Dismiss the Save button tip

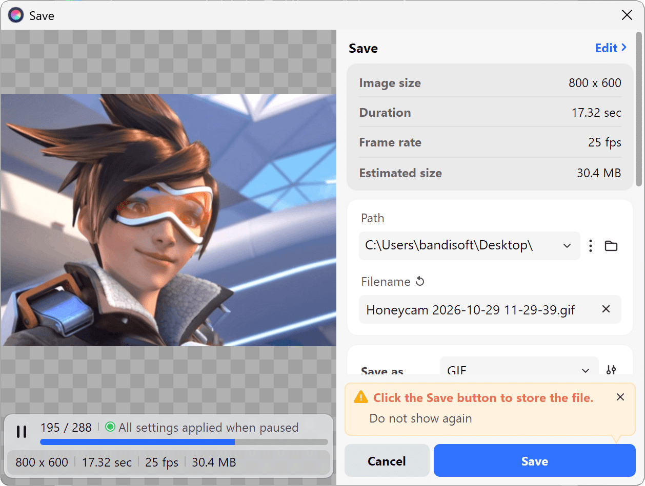coord(620,397)
